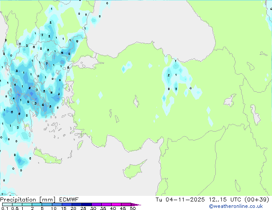Pick the 30–35 mm purple legend swatch

pos(97,204)
